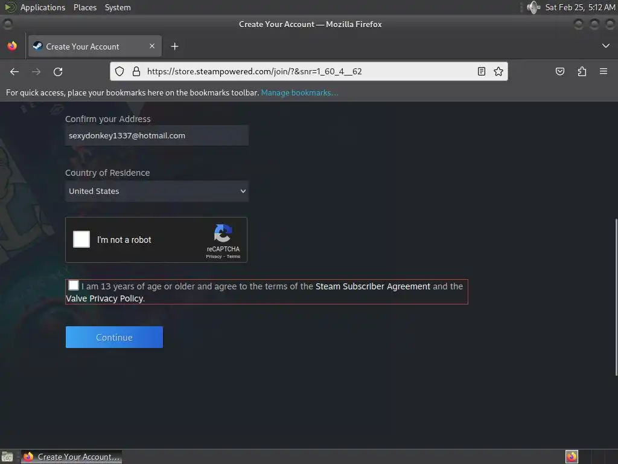Click the show desktop icon in bottom panel
This screenshot has height=464, width=618.
coord(7,457)
